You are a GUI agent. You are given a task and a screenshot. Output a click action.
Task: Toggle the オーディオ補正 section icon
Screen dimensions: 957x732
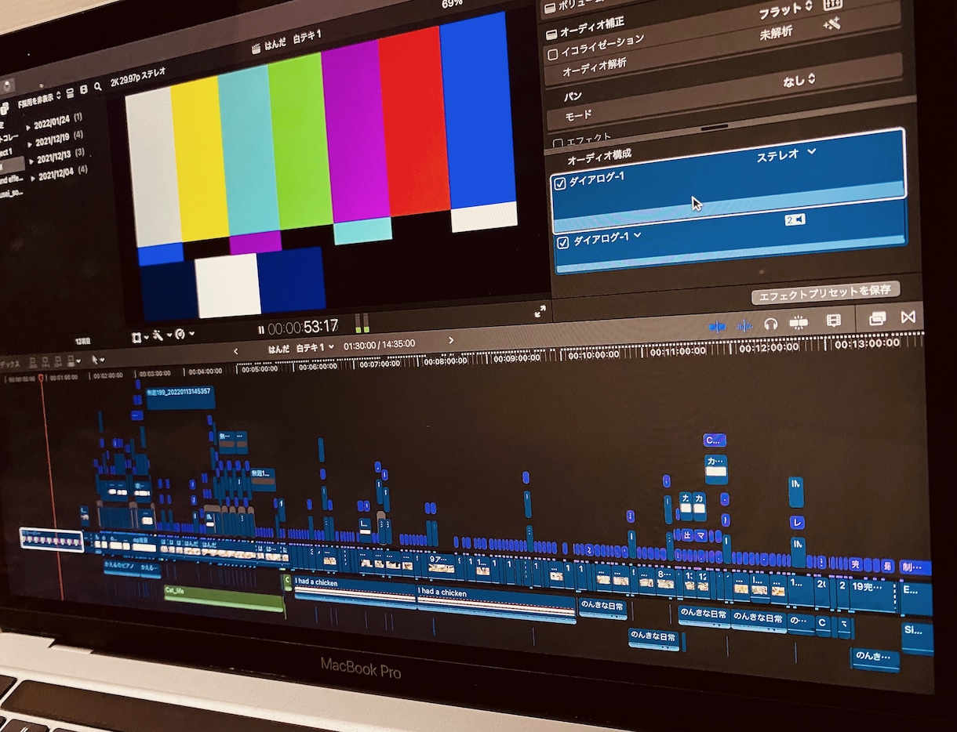click(551, 34)
